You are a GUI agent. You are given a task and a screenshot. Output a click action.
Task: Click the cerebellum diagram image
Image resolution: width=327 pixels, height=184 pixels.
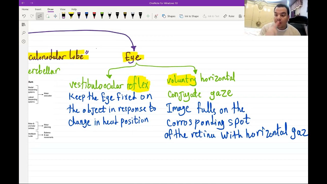pyautogui.click(x=40, y=110)
